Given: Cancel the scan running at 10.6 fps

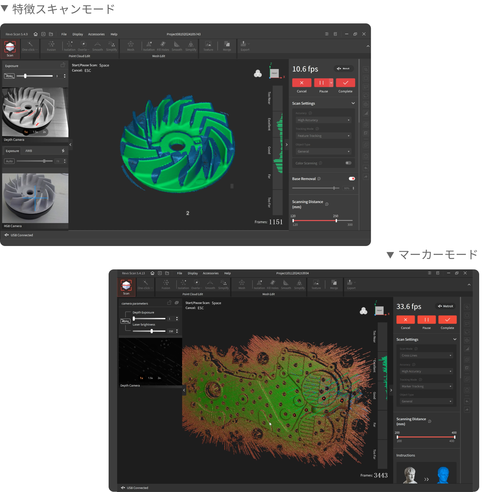Looking at the screenshot, I should [302, 83].
